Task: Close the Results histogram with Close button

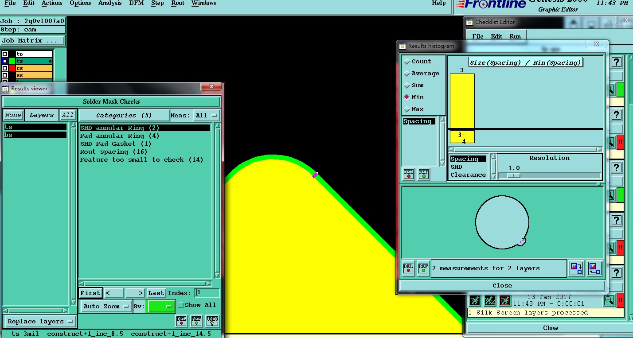Action: (502, 286)
